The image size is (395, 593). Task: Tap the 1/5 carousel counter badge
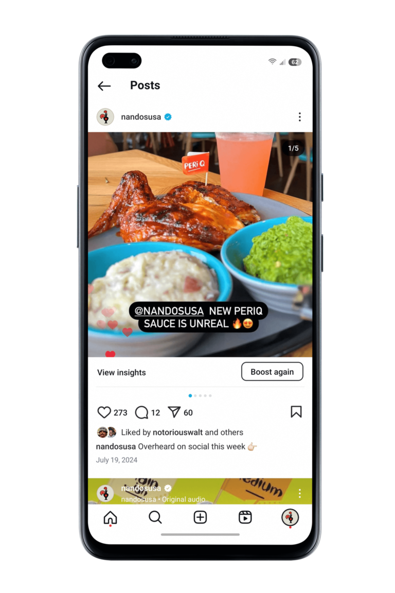coord(293,148)
